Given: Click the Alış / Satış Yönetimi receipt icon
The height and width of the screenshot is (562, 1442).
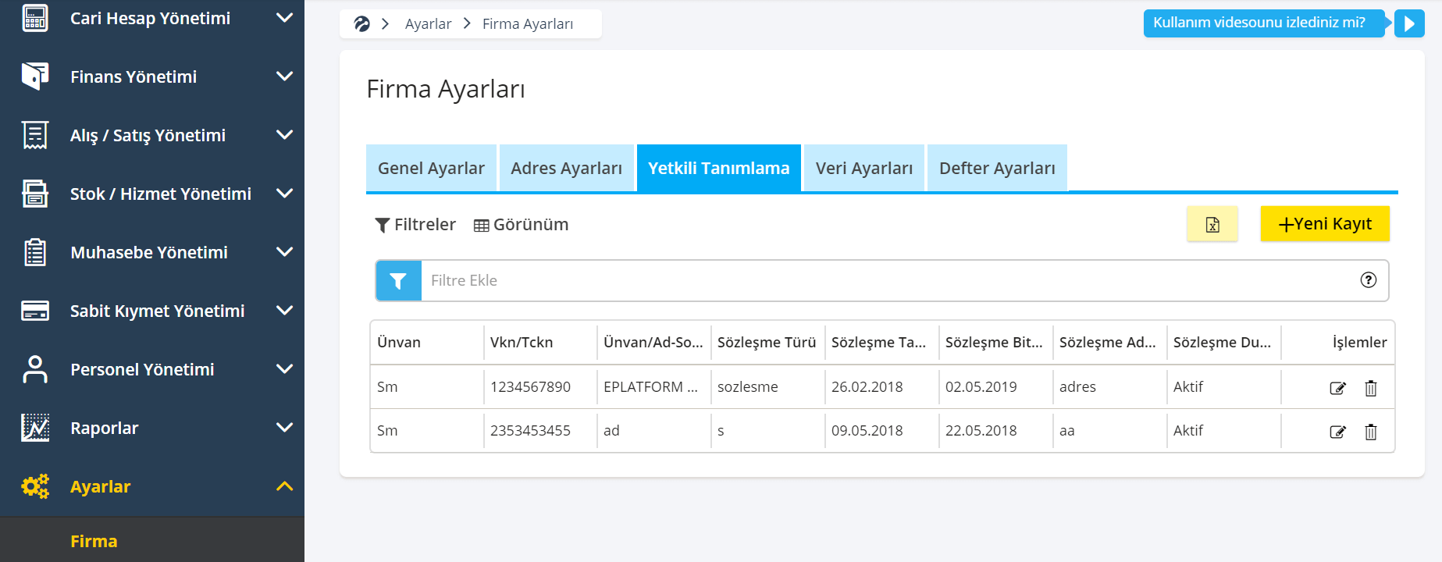Looking at the screenshot, I should point(35,135).
